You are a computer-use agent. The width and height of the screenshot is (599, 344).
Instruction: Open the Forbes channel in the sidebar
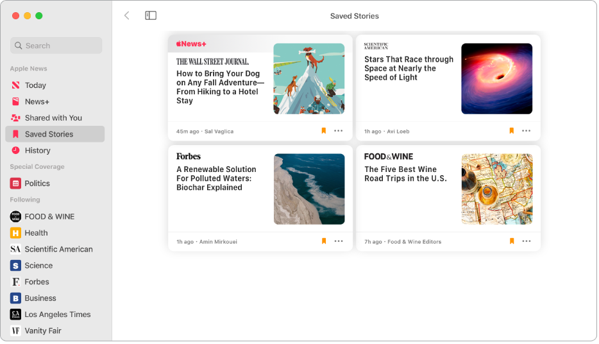[x=55, y=282]
